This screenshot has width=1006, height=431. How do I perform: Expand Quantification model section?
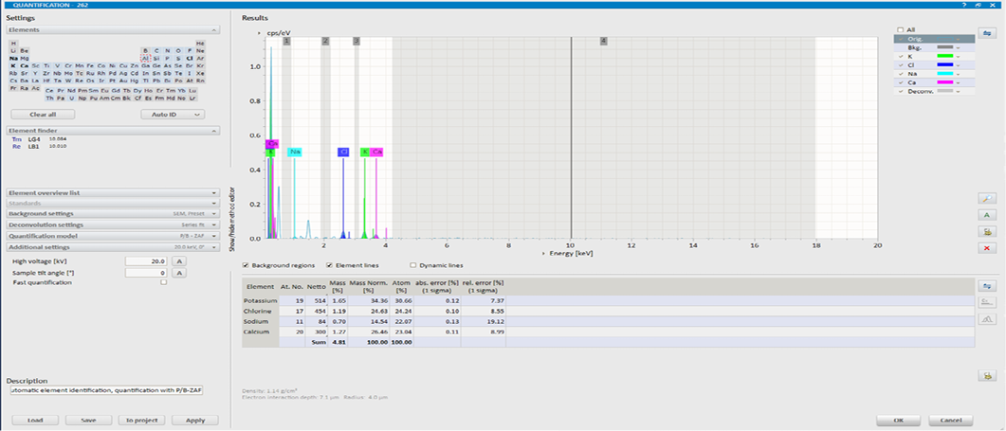tap(114, 235)
